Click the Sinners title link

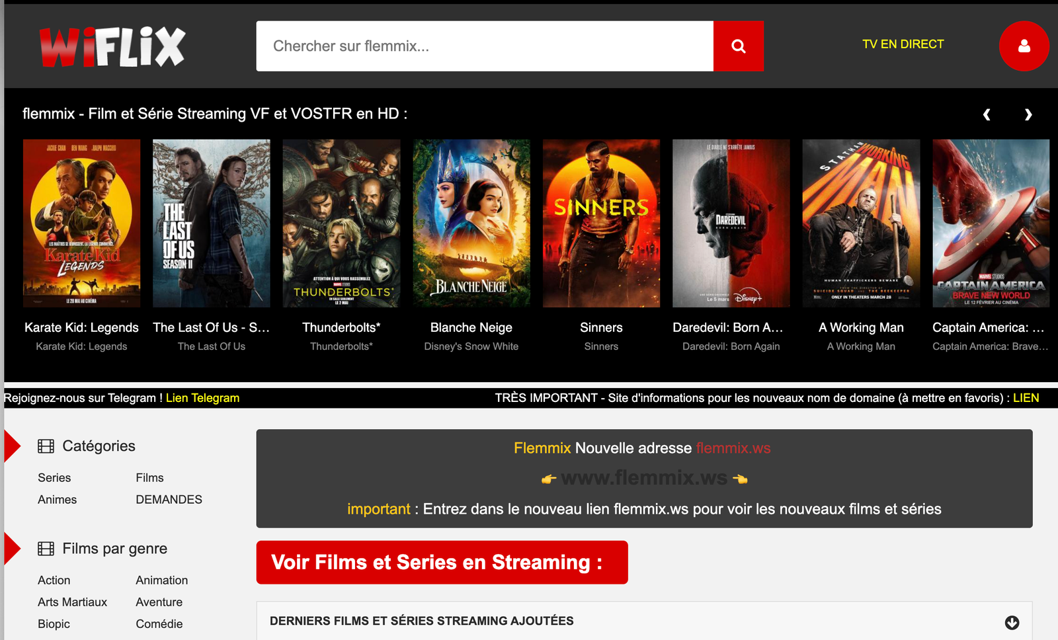pyautogui.click(x=601, y=327)
